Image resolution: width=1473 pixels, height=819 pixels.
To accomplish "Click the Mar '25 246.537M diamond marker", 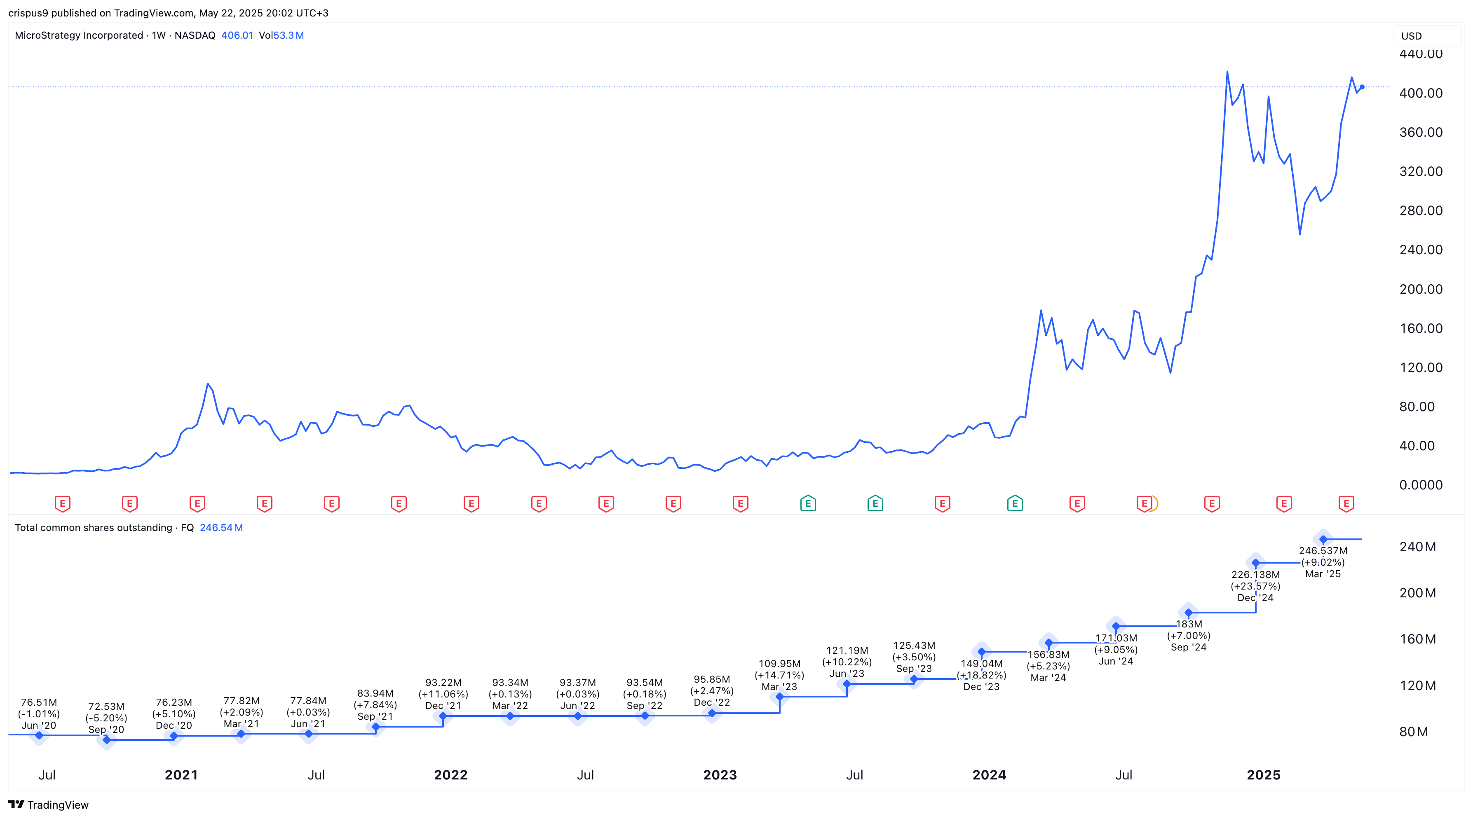I will [1323, 540].
